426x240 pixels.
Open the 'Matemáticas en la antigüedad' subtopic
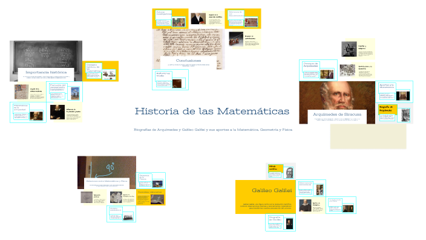click(x=28, y=112)
